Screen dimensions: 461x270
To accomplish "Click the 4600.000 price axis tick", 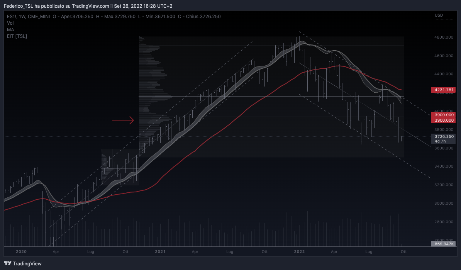I will point(444,56).
